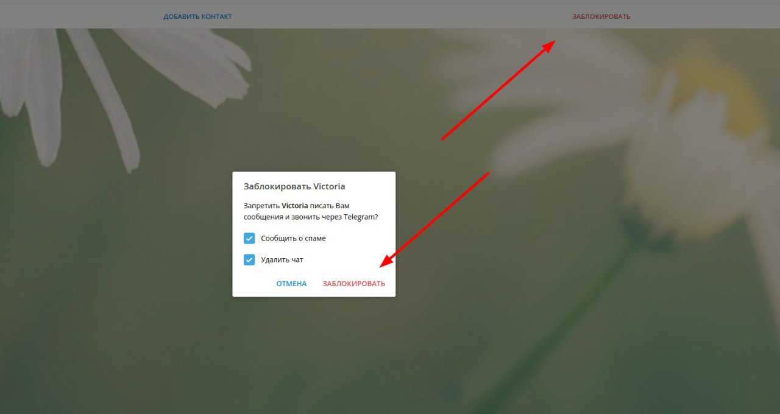The height and width of the screenshot is (414, 780).
Task: Click the question text about Telegram calls
Action: 310,211
